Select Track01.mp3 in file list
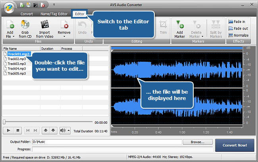The width and height of the screenshot is (258, 162). pos(19,54)
